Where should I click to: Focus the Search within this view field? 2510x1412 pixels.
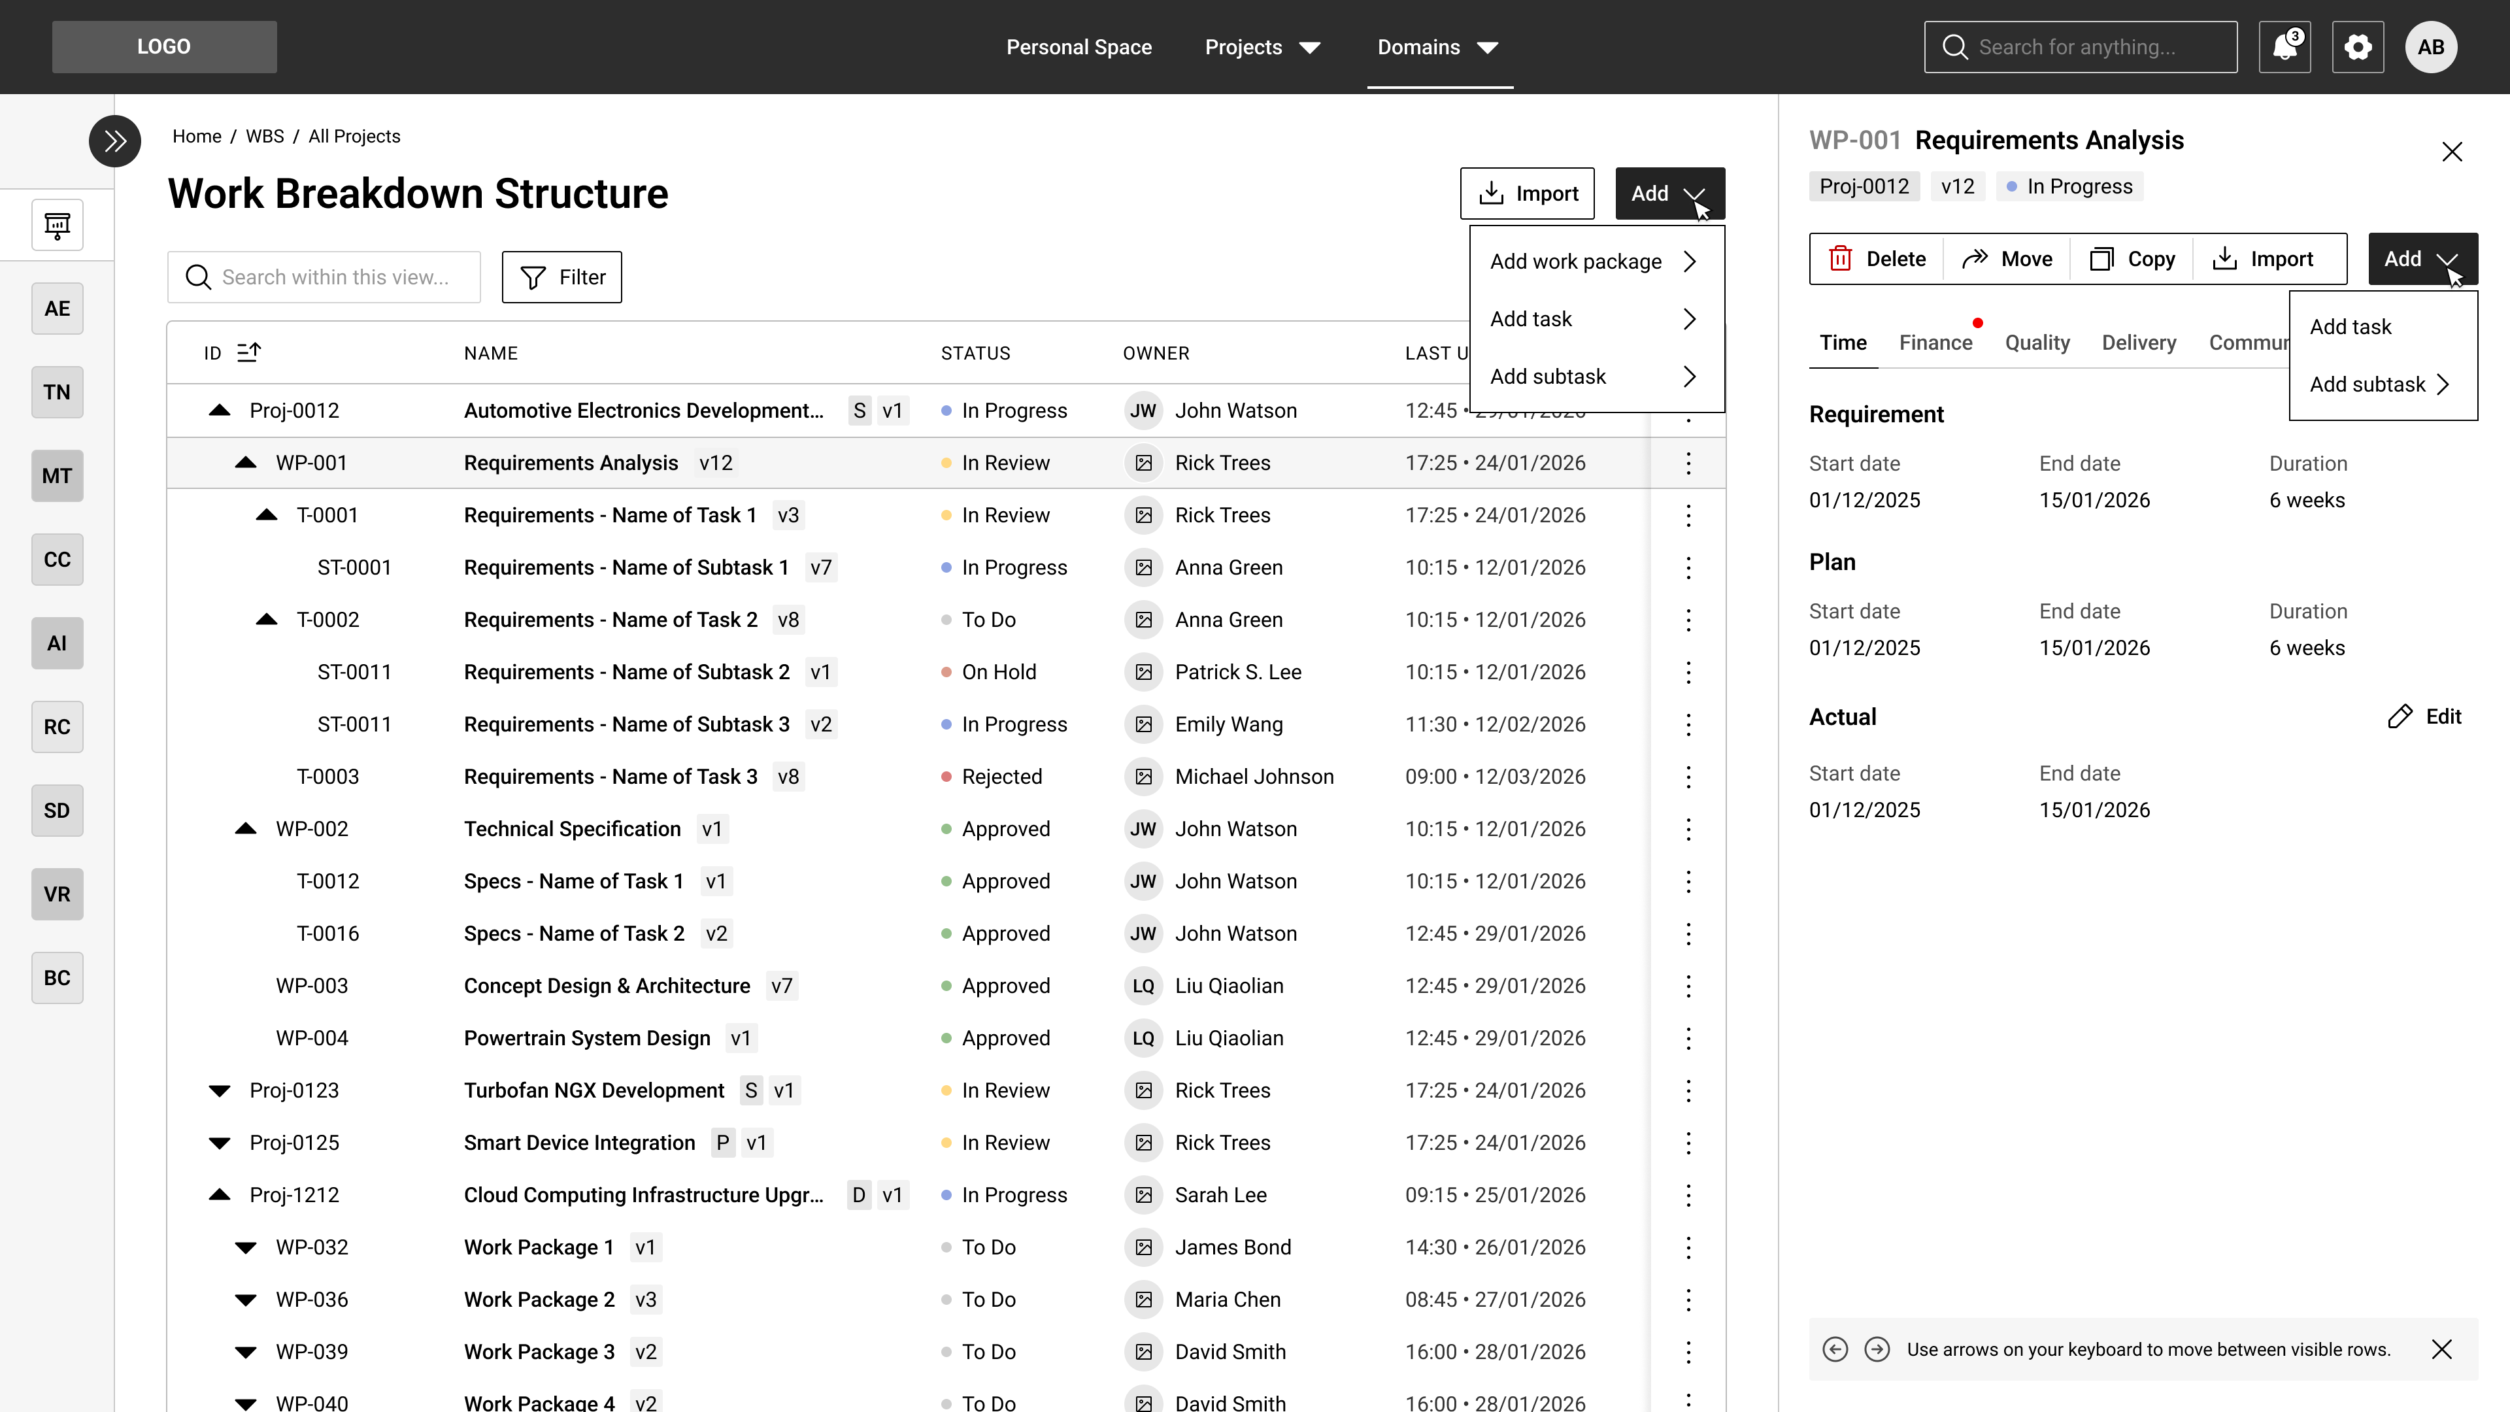324,278
